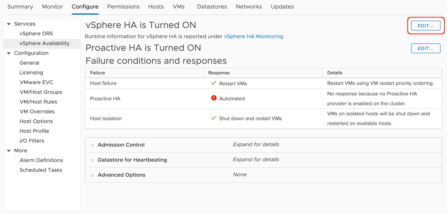Open the Scheduled Tasks page
This screenshot has height=214, width=447.
coord(41,170)
